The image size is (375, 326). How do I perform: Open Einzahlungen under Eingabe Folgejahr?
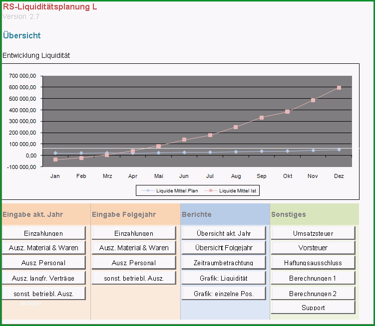click(x=134, y=233)
